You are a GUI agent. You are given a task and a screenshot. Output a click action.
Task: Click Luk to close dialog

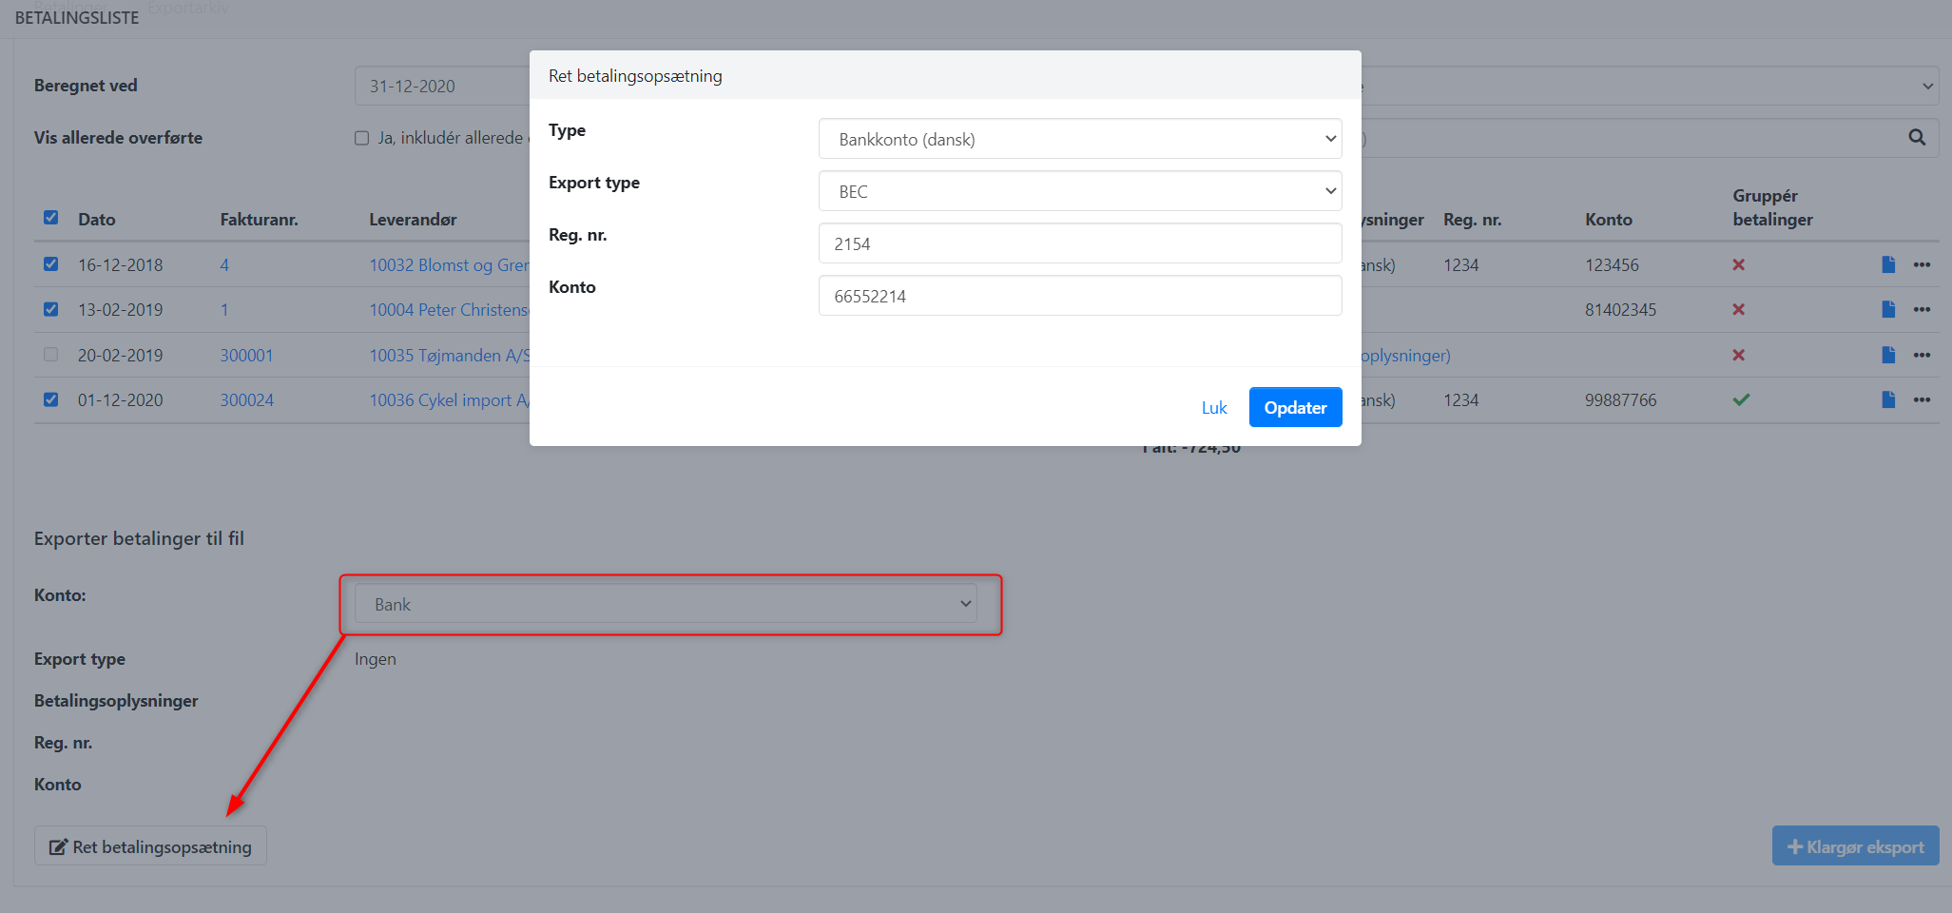click(1214, 408)
